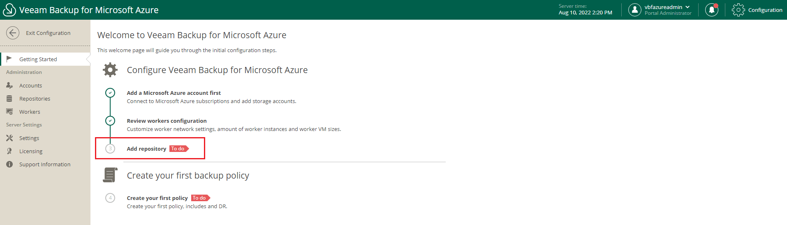
Task: Click the Configuration text in header
Action: pos(765,10)
